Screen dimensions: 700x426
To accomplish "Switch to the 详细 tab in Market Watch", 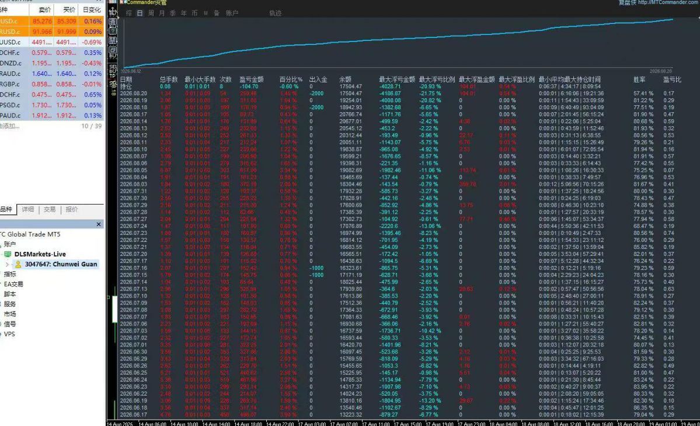I will 27,209.
